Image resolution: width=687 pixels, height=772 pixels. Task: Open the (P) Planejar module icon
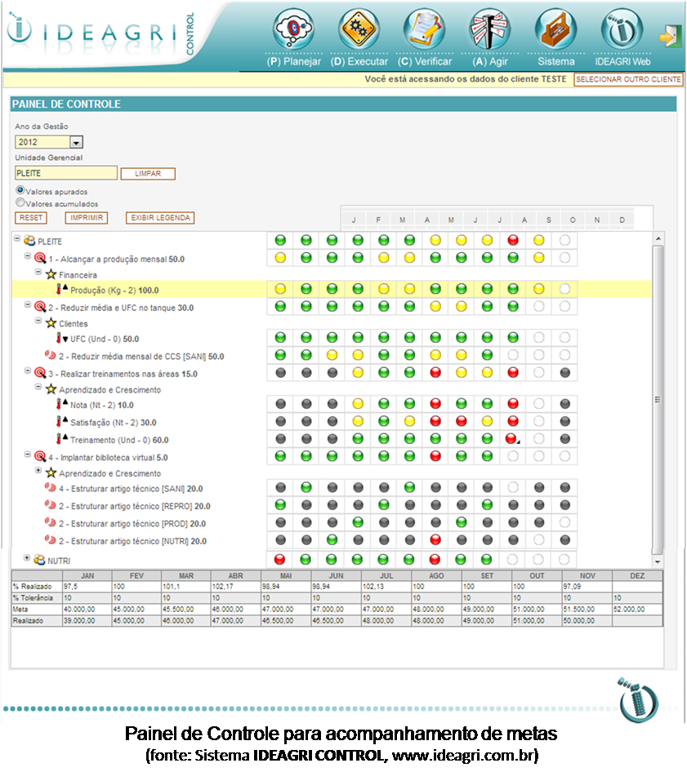point(294,29)
